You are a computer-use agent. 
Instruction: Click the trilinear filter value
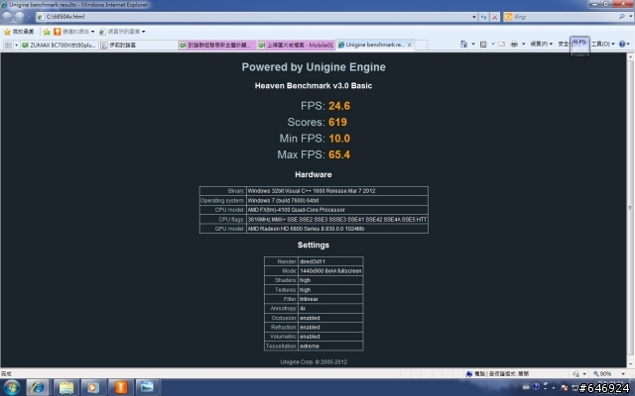click(330, 299)
